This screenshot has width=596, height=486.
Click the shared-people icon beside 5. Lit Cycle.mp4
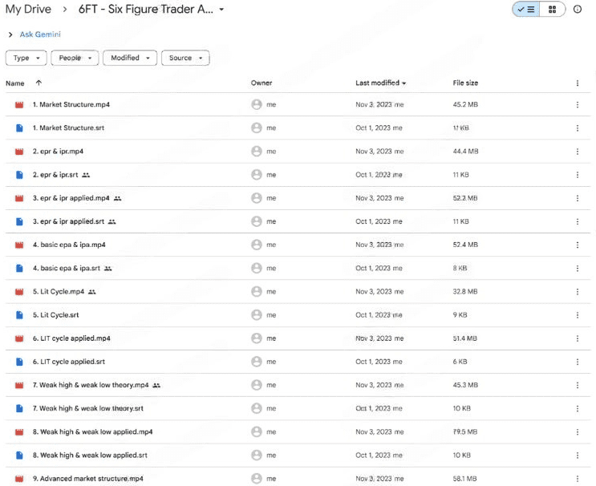pos(92,292)
